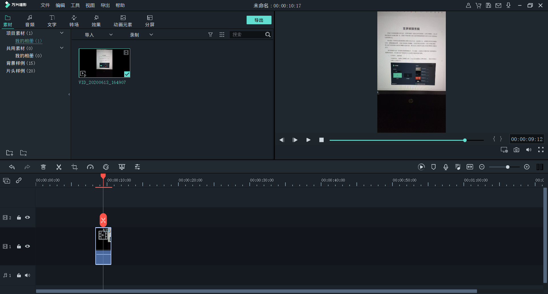Add a marker with the shield icon
This screenshot has height=294, width=548.
pyautogui.click(x=433, y=167)
